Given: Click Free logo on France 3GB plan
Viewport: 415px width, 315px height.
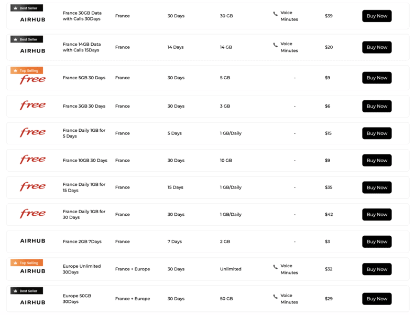Looking at the screenshot, I should (x=32, y=106).
